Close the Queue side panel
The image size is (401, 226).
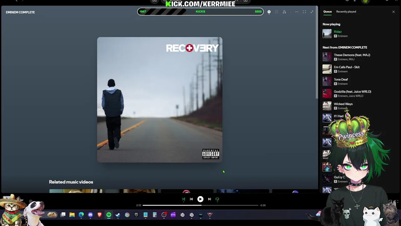[x=393, y=12]
